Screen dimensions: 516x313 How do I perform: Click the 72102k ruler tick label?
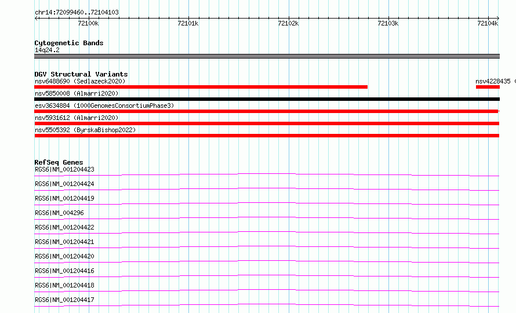tap(288, 23)
